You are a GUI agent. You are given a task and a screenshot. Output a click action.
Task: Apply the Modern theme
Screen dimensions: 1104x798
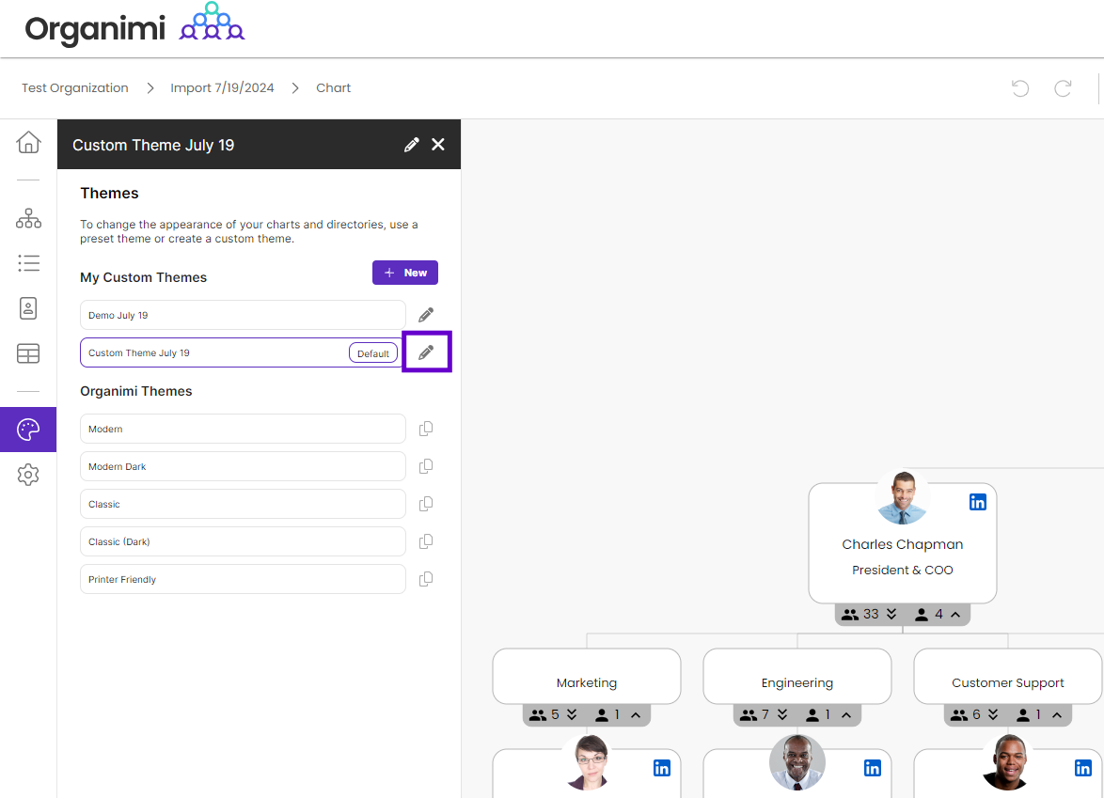[x=243, y=429]
